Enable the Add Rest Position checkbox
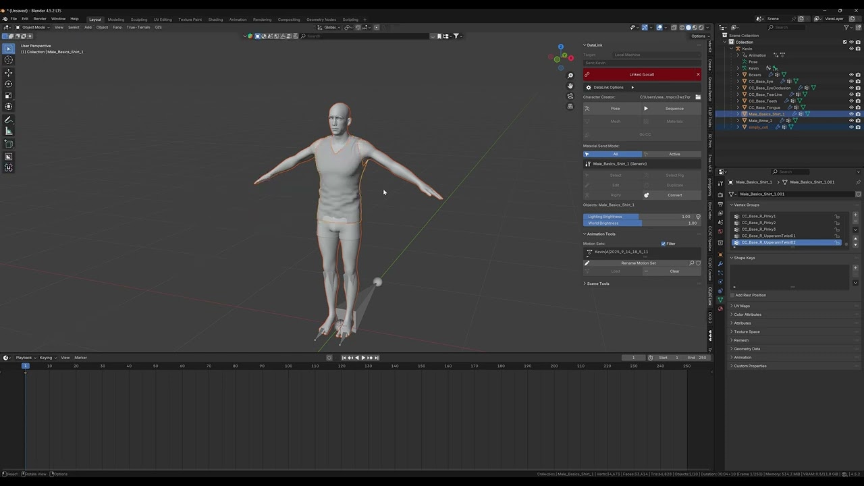 (x=732, y=295)
